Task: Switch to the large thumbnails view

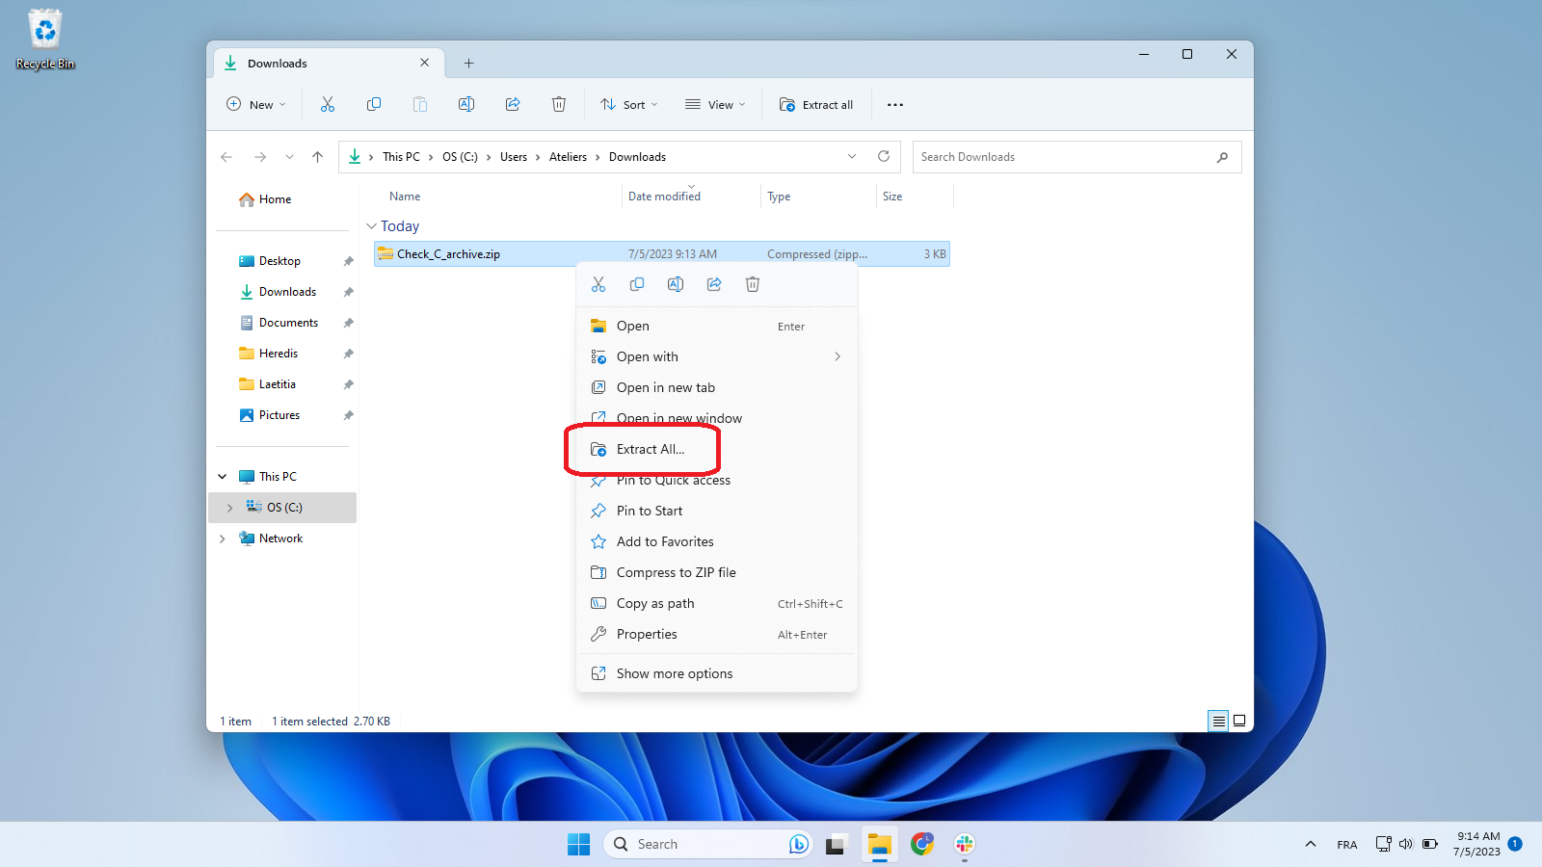Action: (x=1239, y=721)
